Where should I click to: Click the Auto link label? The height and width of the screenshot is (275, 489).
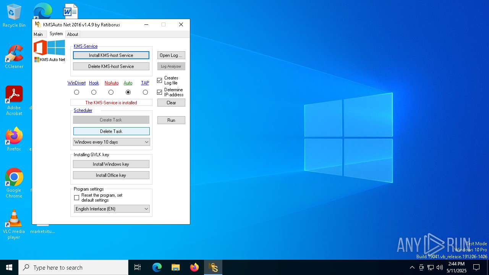tap(128, 83)
